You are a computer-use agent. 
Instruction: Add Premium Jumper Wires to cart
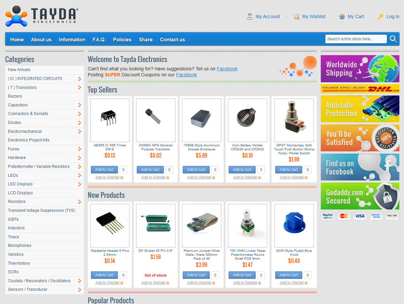click(196, 275)
